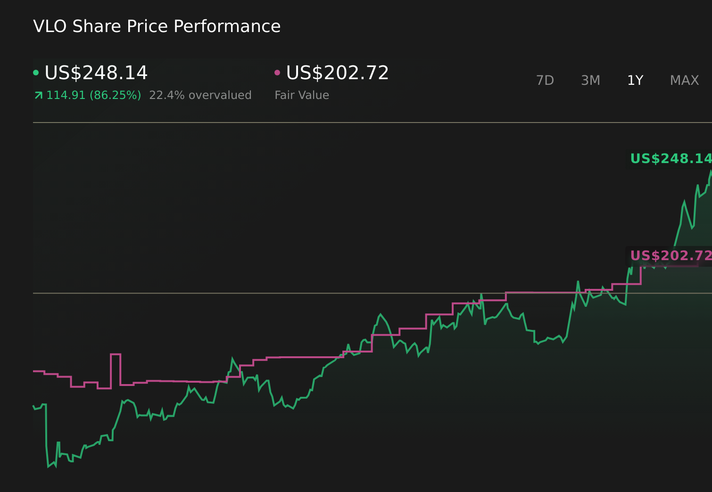Click the VLO Share Price Performance title

(x=157, y=26)
